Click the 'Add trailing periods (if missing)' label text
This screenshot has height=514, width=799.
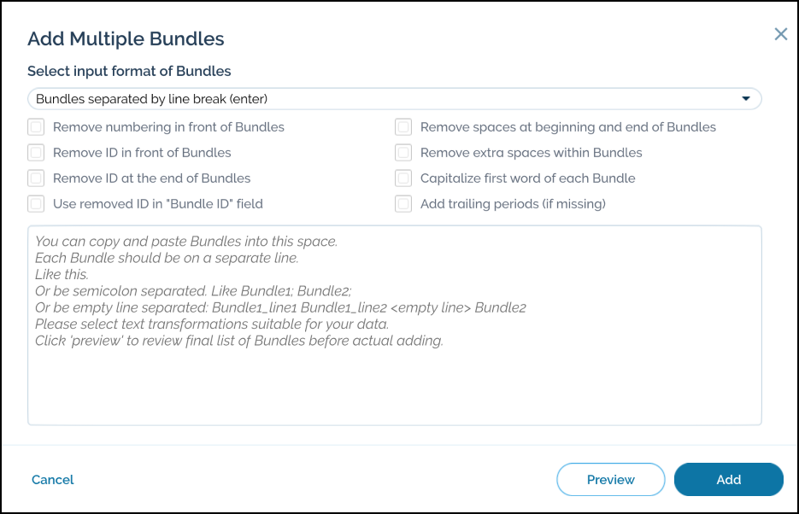(x=513, y=204)
